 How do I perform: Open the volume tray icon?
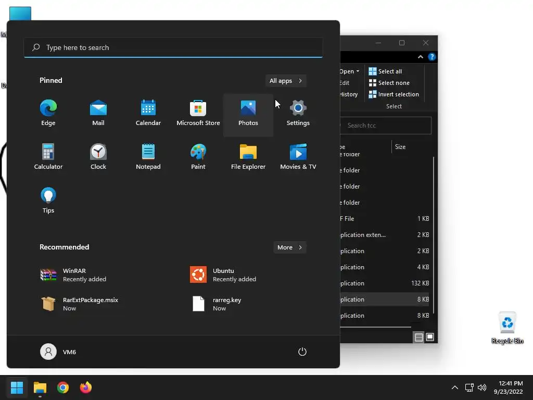pyautogui.click(x=482, y=387)
